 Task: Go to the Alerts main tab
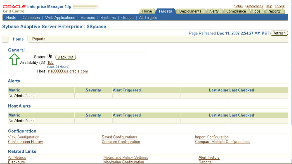[x=214, y=11]
